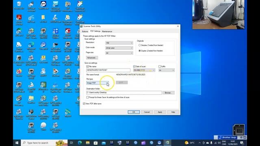Open the Resolution dropdown

click(119, 43)
